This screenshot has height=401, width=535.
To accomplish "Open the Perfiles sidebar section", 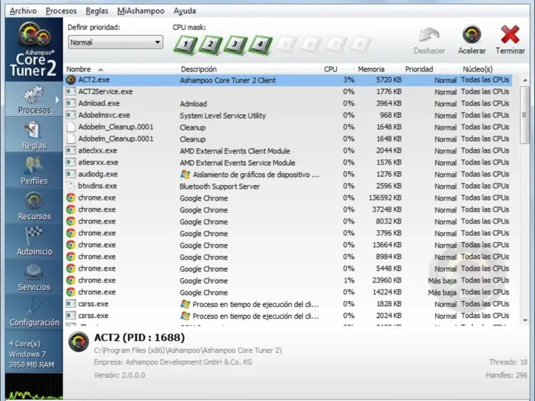I will coord(34,170).
